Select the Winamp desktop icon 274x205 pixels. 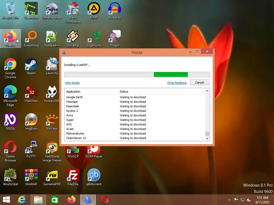click(73, 38)
